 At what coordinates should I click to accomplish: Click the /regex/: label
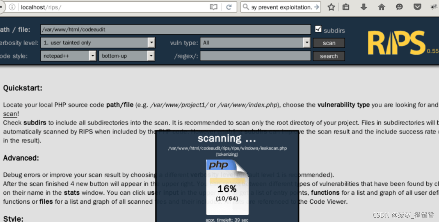coord(186,56)
